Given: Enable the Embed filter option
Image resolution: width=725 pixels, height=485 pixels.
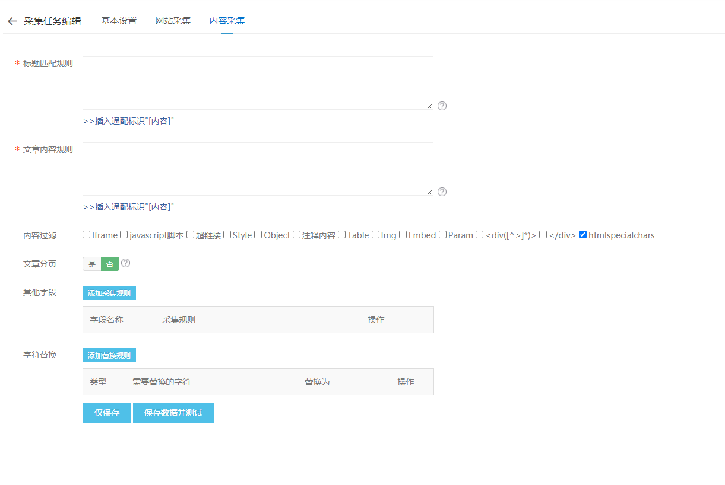Looking at the screenshot, I should (403, 235).
